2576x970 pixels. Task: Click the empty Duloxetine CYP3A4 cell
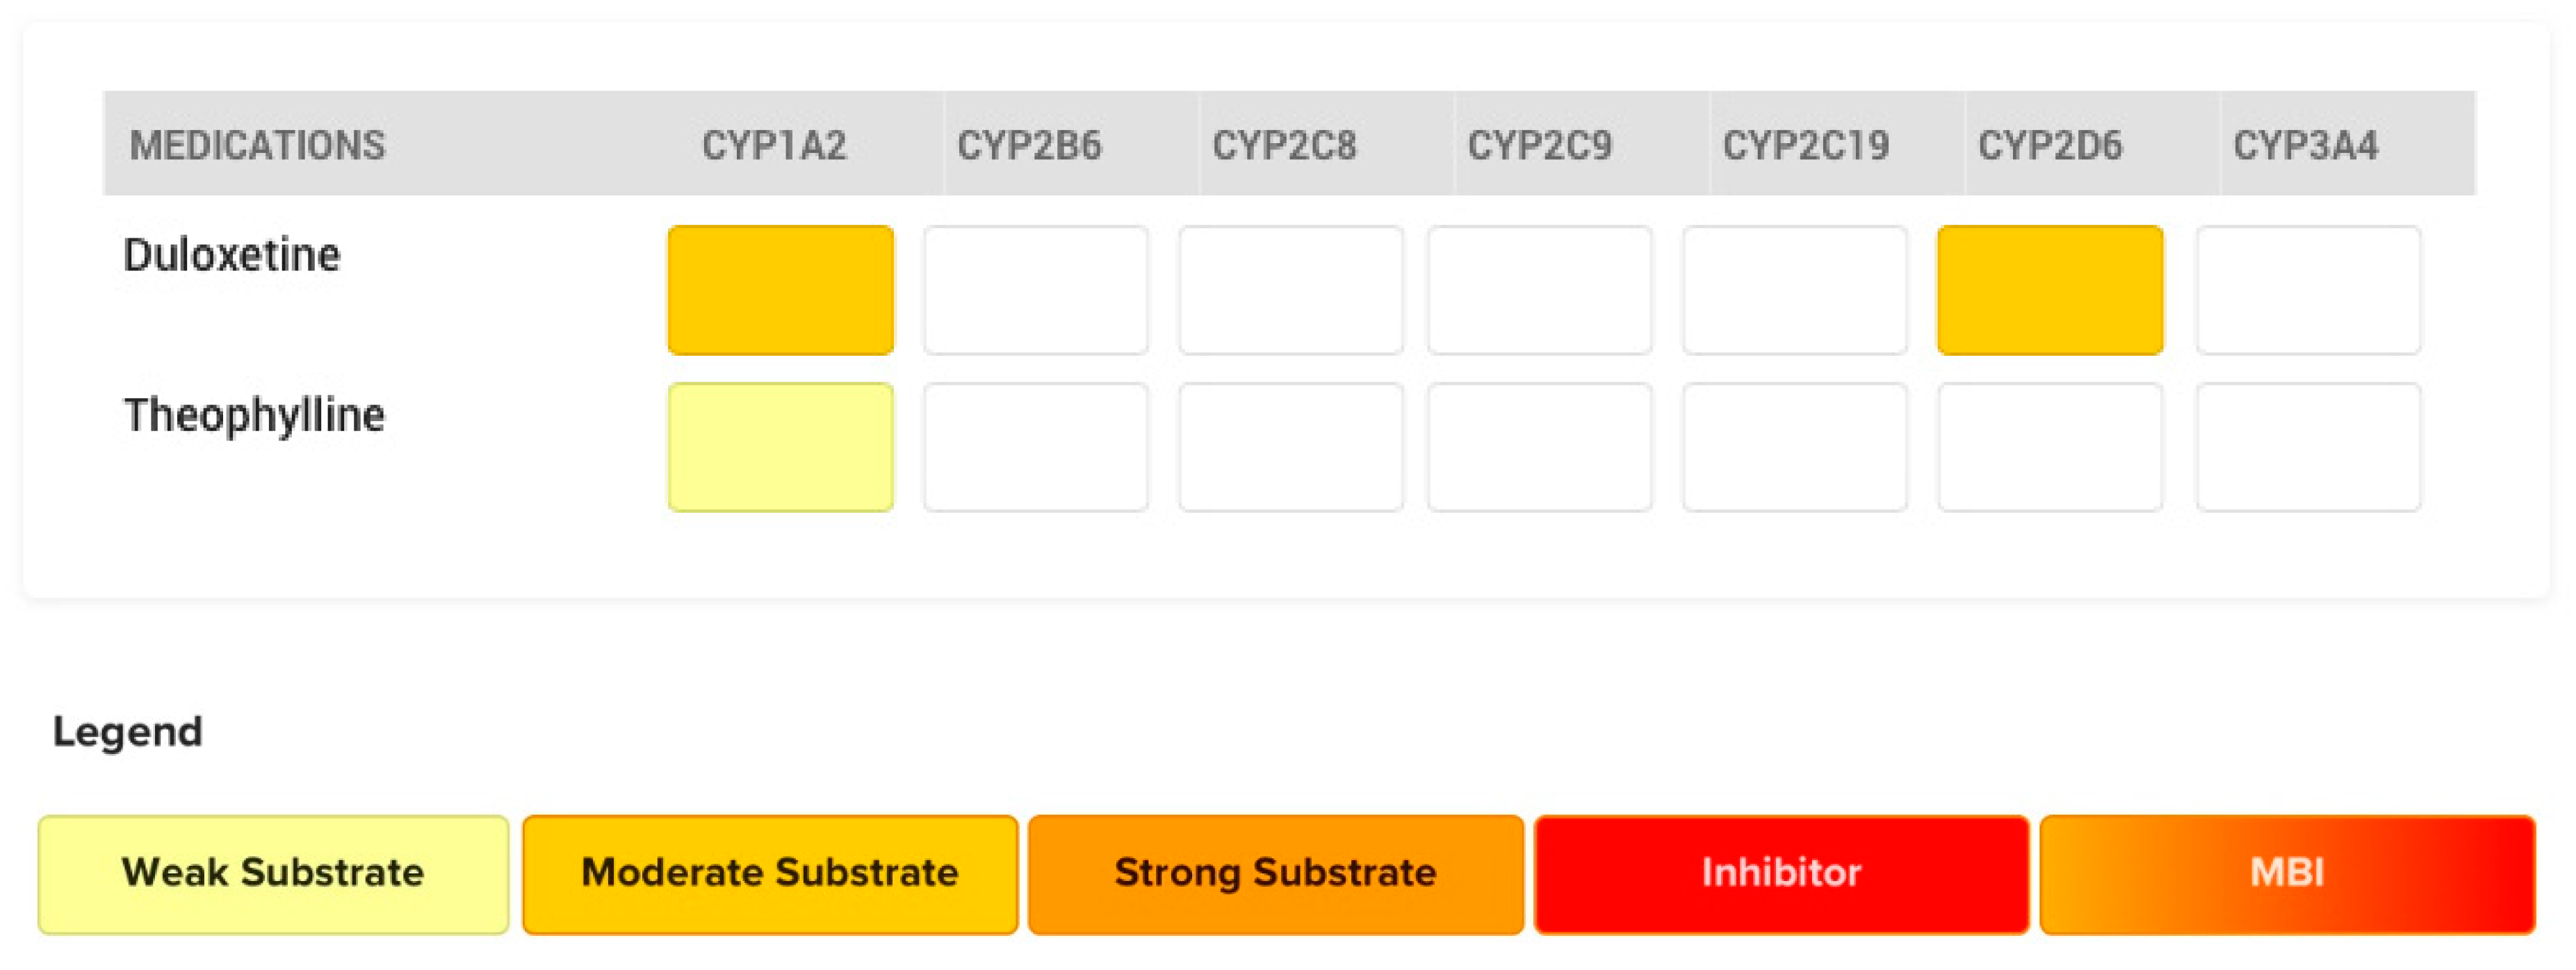click(2308, 290)
